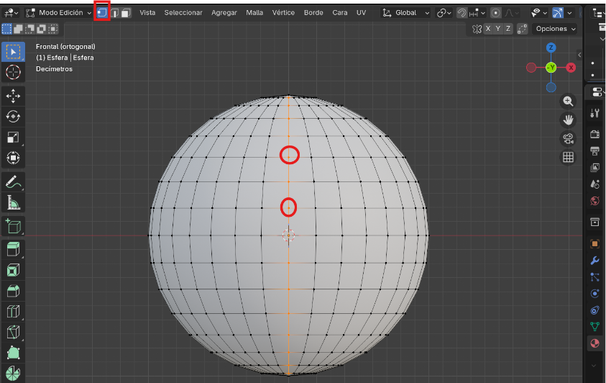Toggle camera view in viewport
Viewport: 606px width, 383px height.
568,139
